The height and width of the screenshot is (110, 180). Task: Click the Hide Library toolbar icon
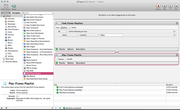point(6,6)
